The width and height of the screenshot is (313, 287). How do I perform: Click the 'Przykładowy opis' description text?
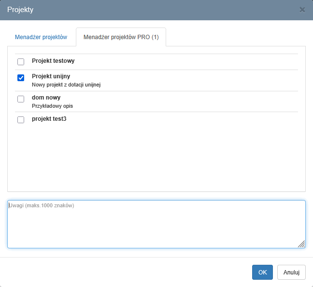coord(52,106)
